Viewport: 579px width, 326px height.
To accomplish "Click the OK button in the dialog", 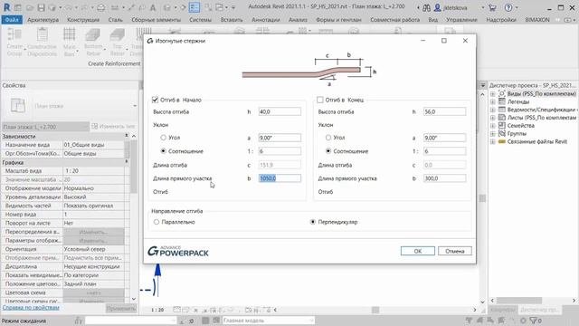I will [x=418, y=251].
